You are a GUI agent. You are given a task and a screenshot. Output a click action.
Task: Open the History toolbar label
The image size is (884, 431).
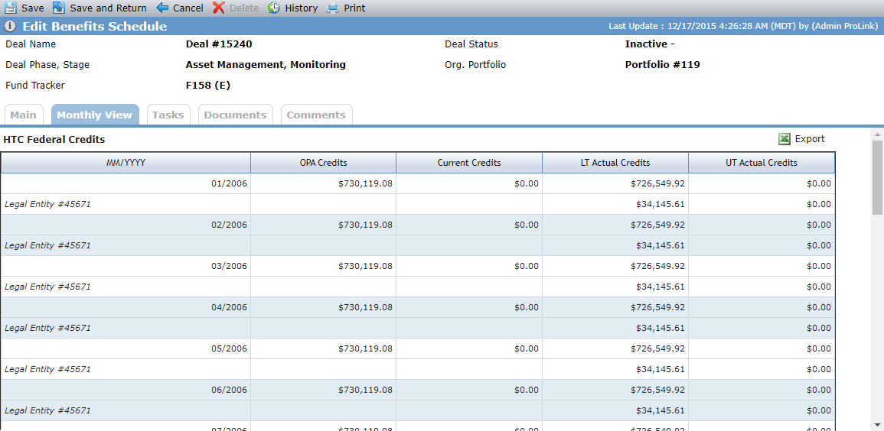pyautogui.click(x=301, y=8)
